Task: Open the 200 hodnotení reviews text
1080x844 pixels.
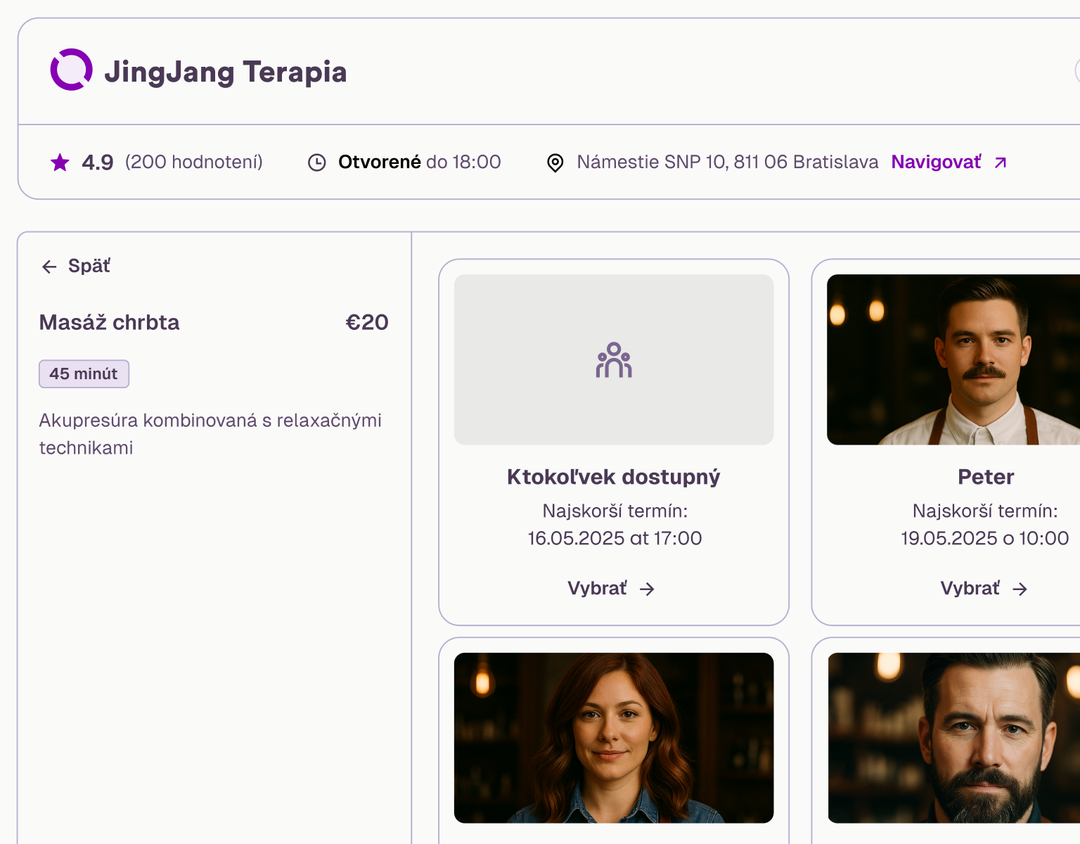Action: click(193, 162)
